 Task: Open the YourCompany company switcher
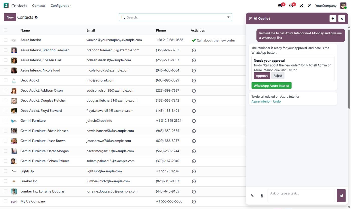click(326, 5)
